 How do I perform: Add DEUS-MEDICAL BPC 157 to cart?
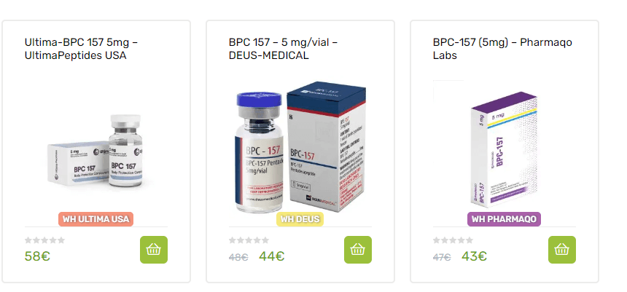tap(357, 250)
